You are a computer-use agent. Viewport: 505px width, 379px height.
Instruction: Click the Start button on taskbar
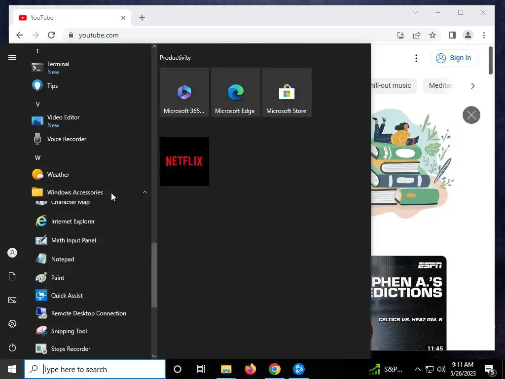point(12,369)
